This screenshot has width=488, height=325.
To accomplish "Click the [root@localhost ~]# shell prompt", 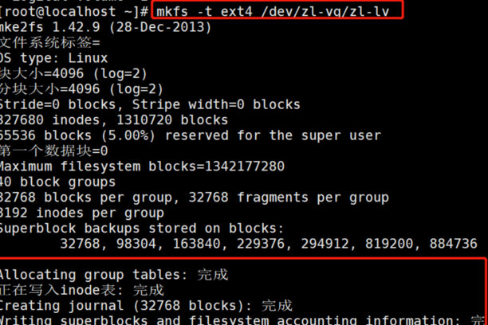I will 73,11.
